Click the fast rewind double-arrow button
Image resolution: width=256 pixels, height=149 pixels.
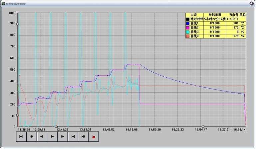31,136
